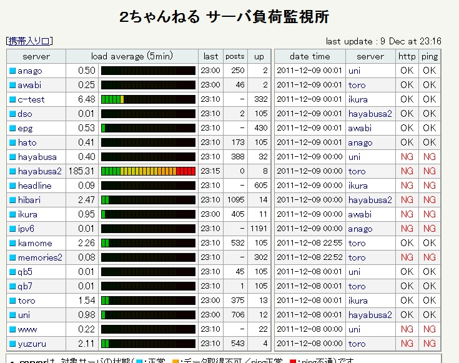Click the 'load average (5min)' column header
The image size is (459, 363).
click(x=132, y=56)
